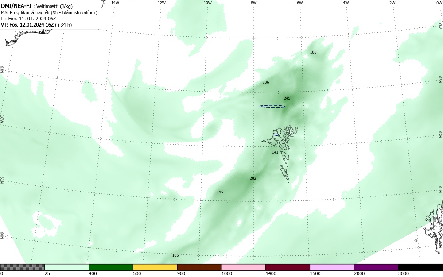
Task: Click the 8W longitude label
Action: [x=254, y=3]
